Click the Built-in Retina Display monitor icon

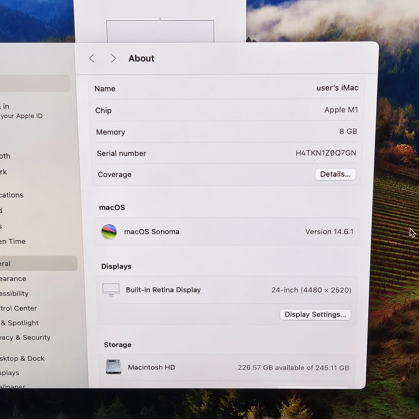(111, 290)
